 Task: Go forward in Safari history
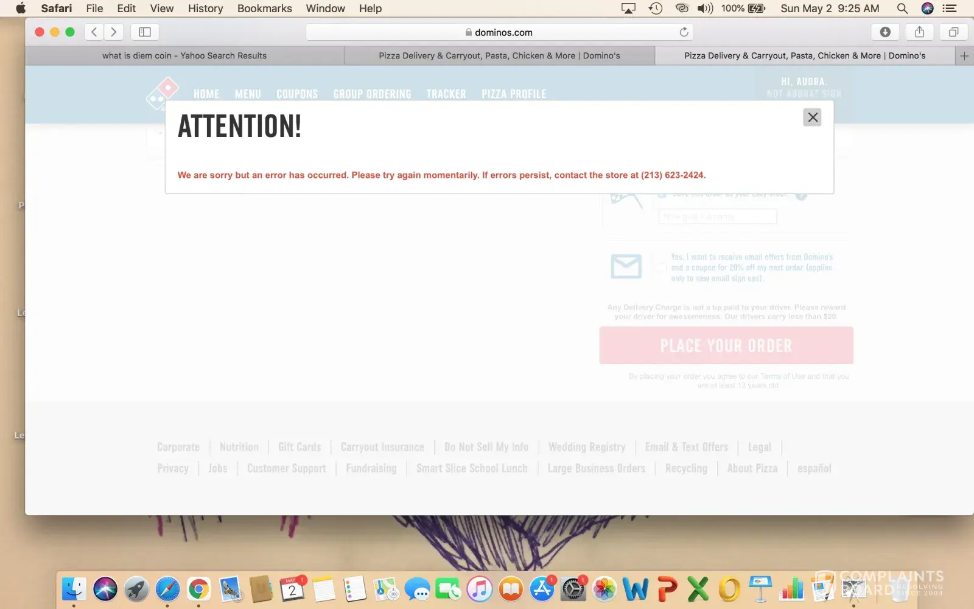[114, 32]
